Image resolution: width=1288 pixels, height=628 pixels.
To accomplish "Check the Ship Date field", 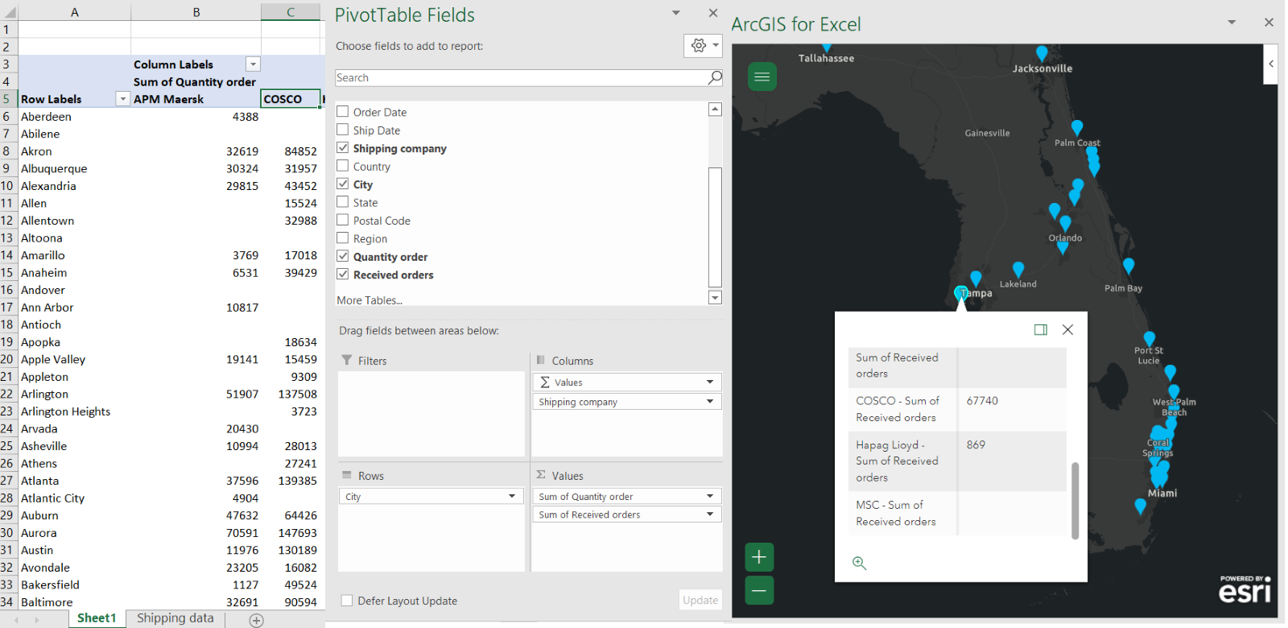I will coord(343,130).
